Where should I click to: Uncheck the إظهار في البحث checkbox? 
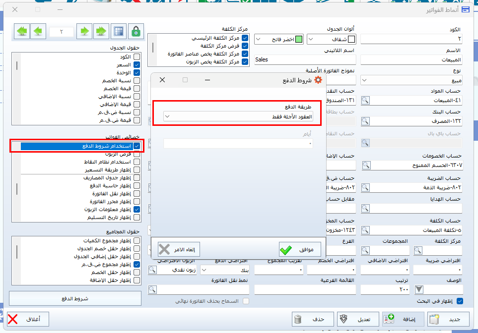[x=460, y=301]
